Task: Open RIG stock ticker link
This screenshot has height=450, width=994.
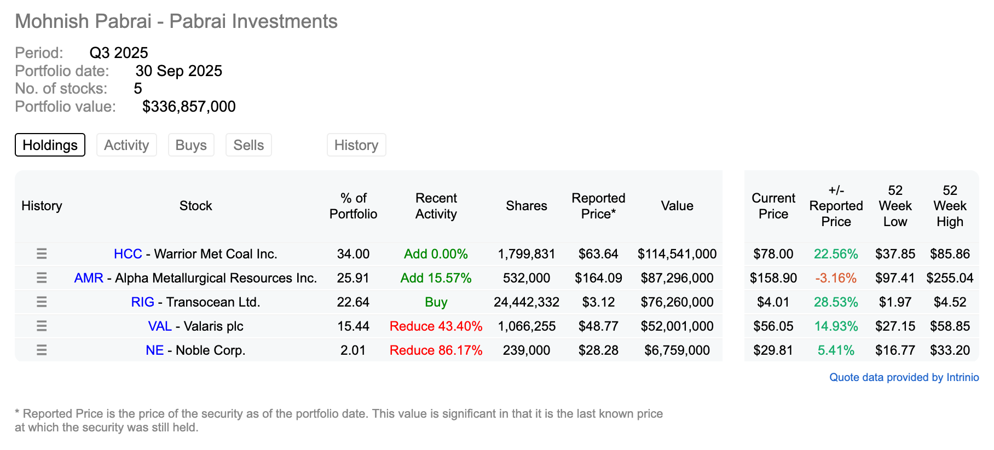Action: coord(142,302)
